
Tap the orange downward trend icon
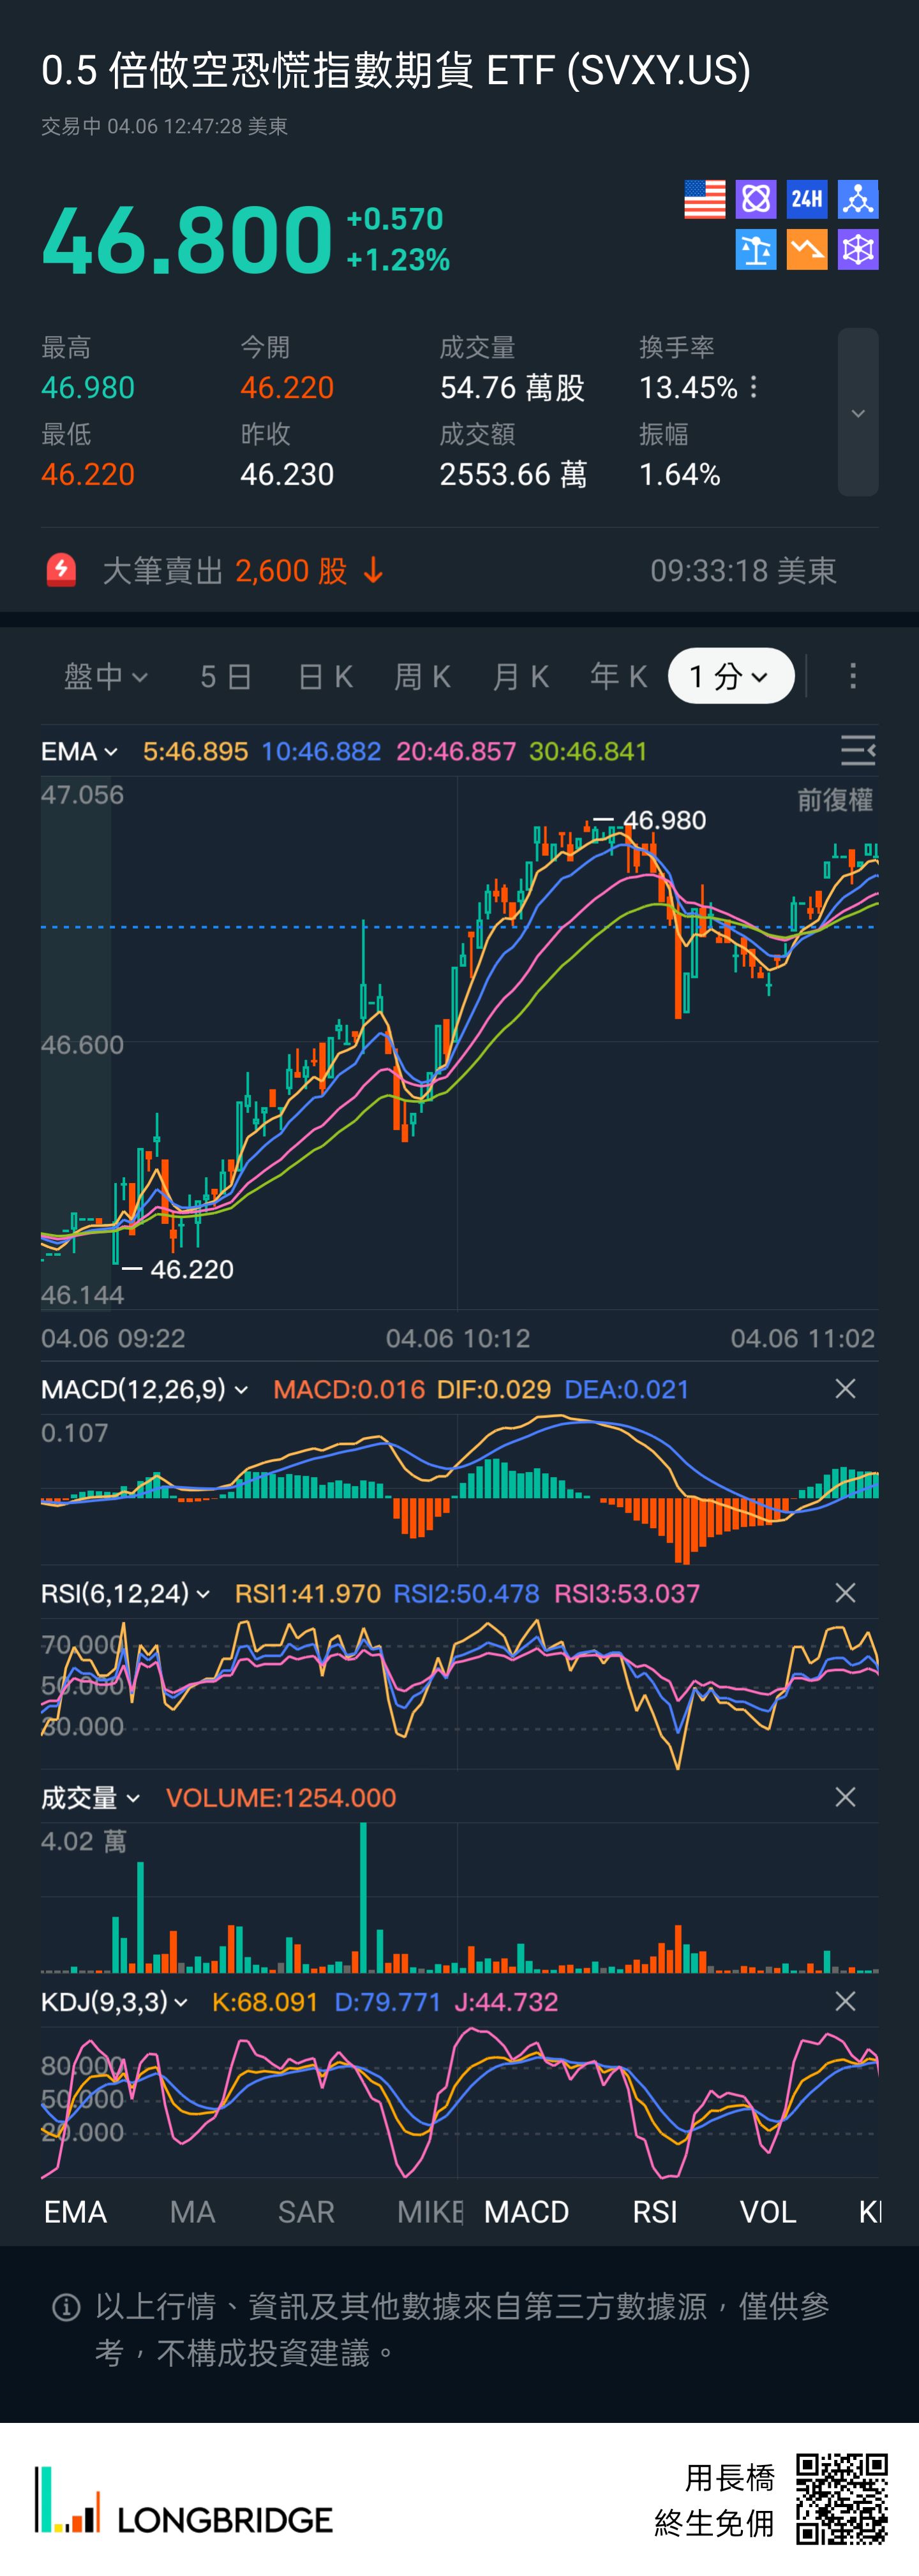pyautogui.click(x=807, y=250)
